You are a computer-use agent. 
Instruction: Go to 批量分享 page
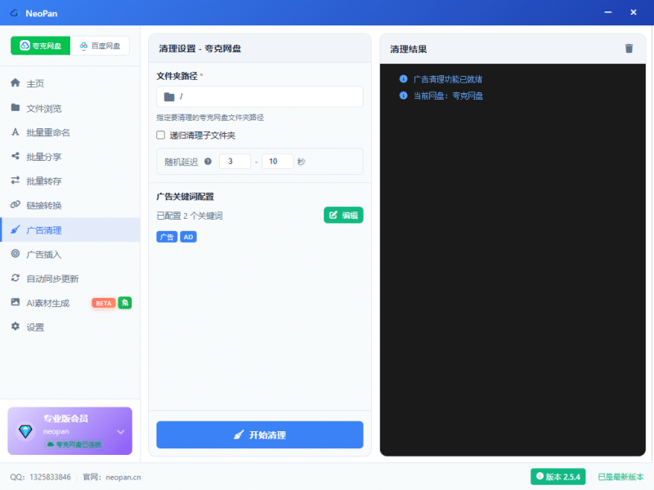tap(43, 157)
